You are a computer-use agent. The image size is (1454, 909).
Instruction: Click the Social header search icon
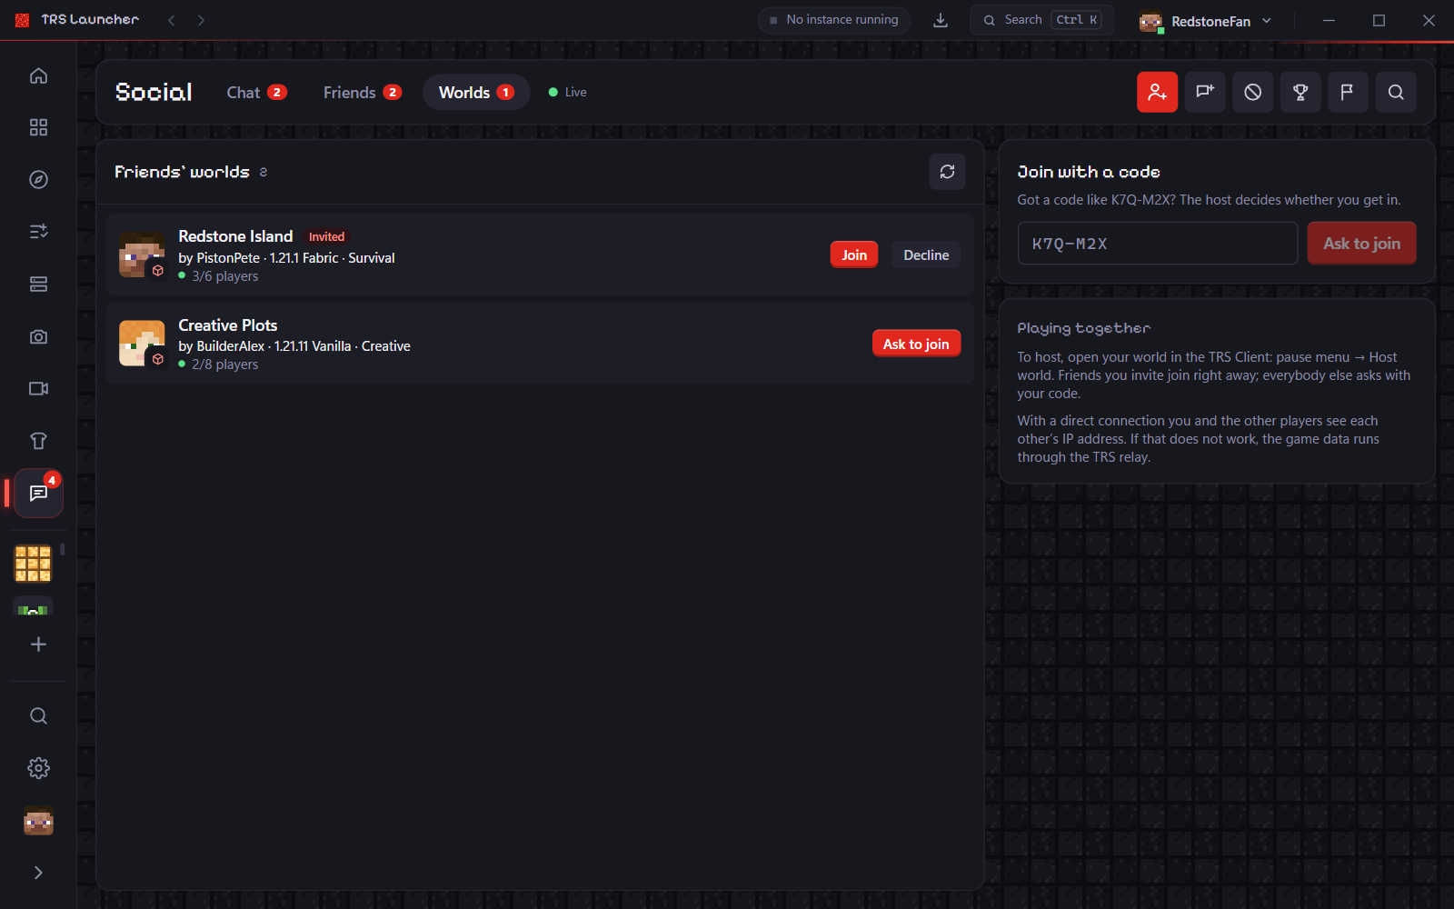[1396, 92]
